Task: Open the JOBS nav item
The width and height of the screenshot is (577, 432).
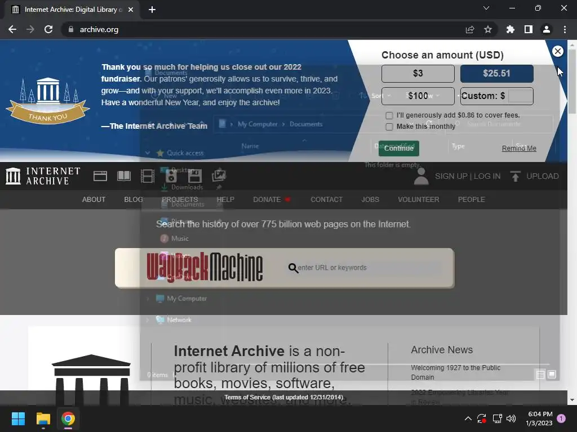Action: (370, 200)
